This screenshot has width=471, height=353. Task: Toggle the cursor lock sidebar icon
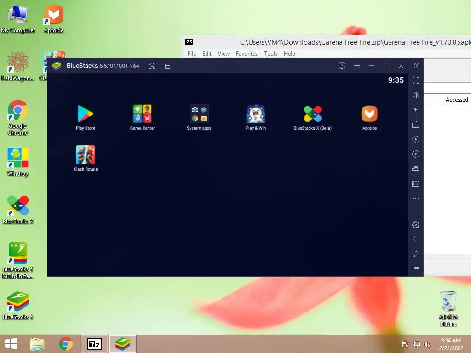tap(416, 110)
